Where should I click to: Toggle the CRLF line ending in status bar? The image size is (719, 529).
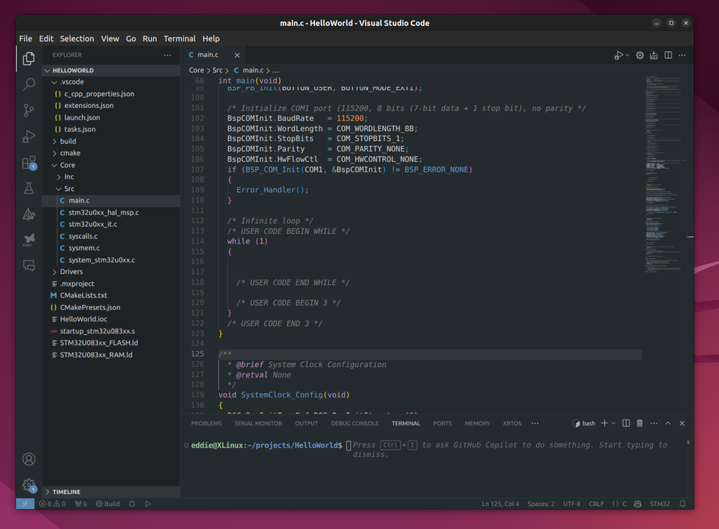click(596, 504)
